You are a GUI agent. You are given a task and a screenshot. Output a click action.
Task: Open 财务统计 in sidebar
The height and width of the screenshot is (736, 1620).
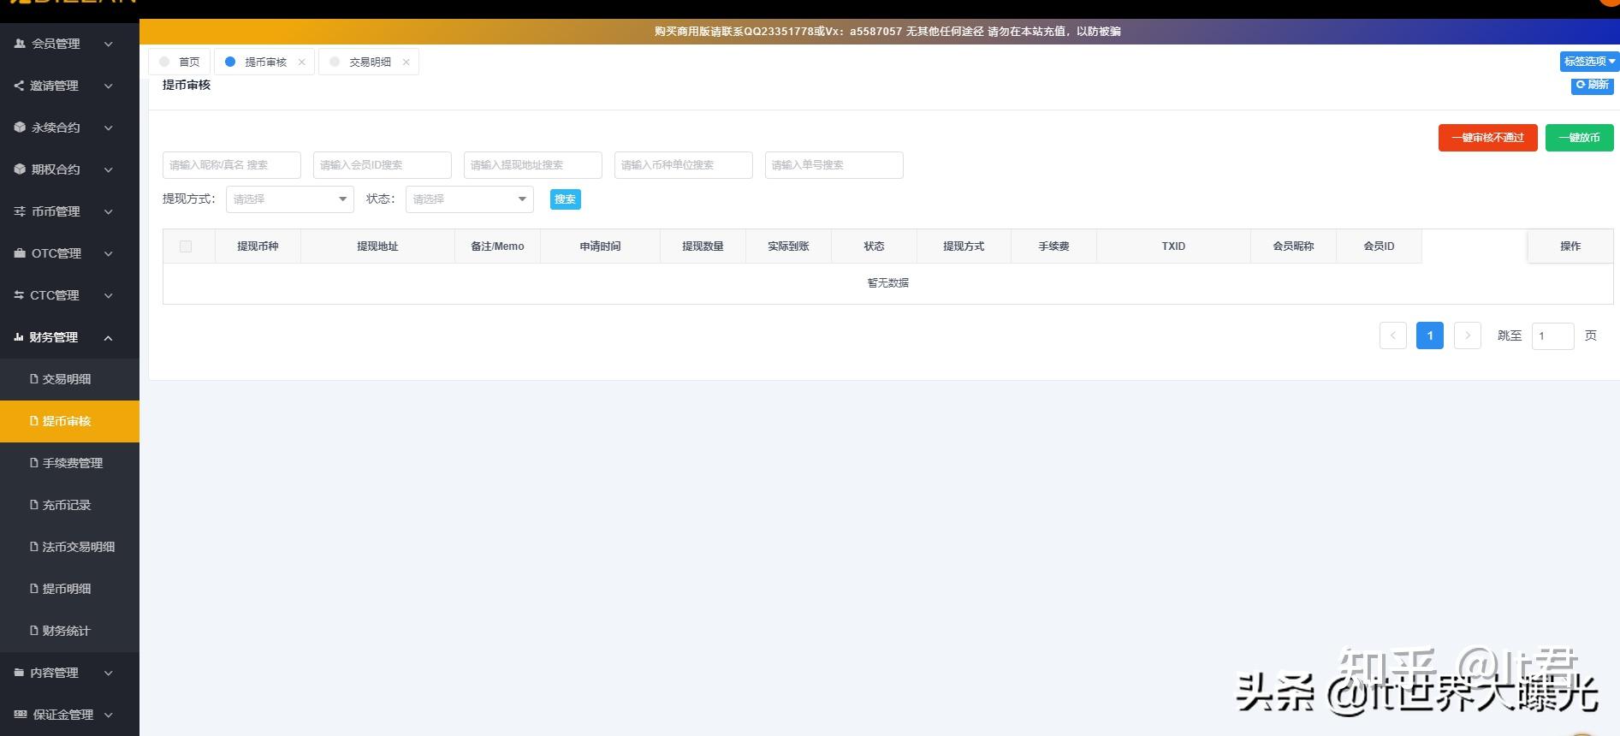pos(69,631)
